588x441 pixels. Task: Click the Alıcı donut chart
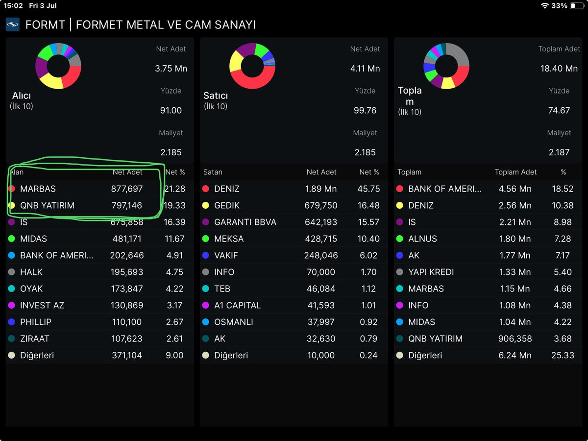tap(58, 66)
